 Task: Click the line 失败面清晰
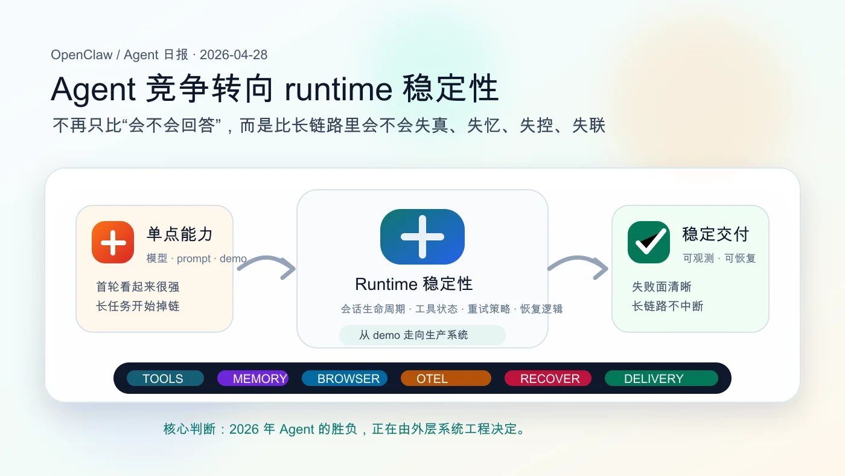tap(662, 287)
